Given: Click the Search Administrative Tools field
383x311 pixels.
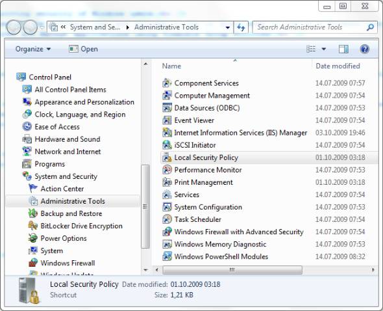Looking at the screenshot, I should click(x=310, y=27).
